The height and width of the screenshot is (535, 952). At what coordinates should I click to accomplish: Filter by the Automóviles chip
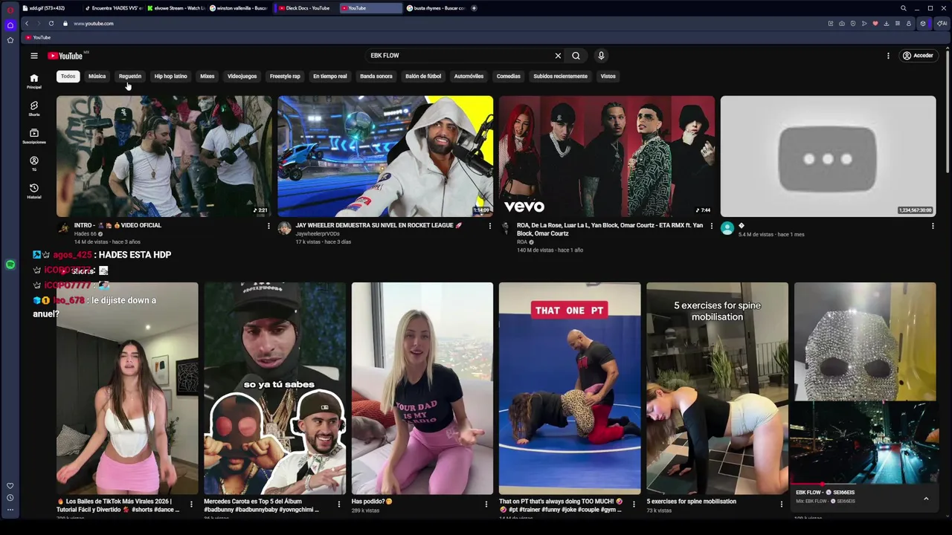click(469, 77)
